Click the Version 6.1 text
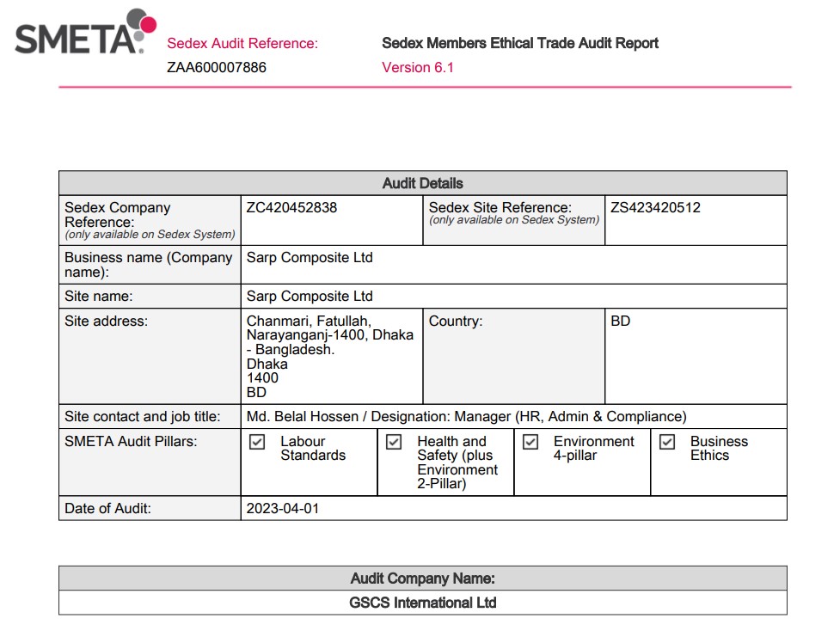Screen dimensions: 840x643 point(417,67)
